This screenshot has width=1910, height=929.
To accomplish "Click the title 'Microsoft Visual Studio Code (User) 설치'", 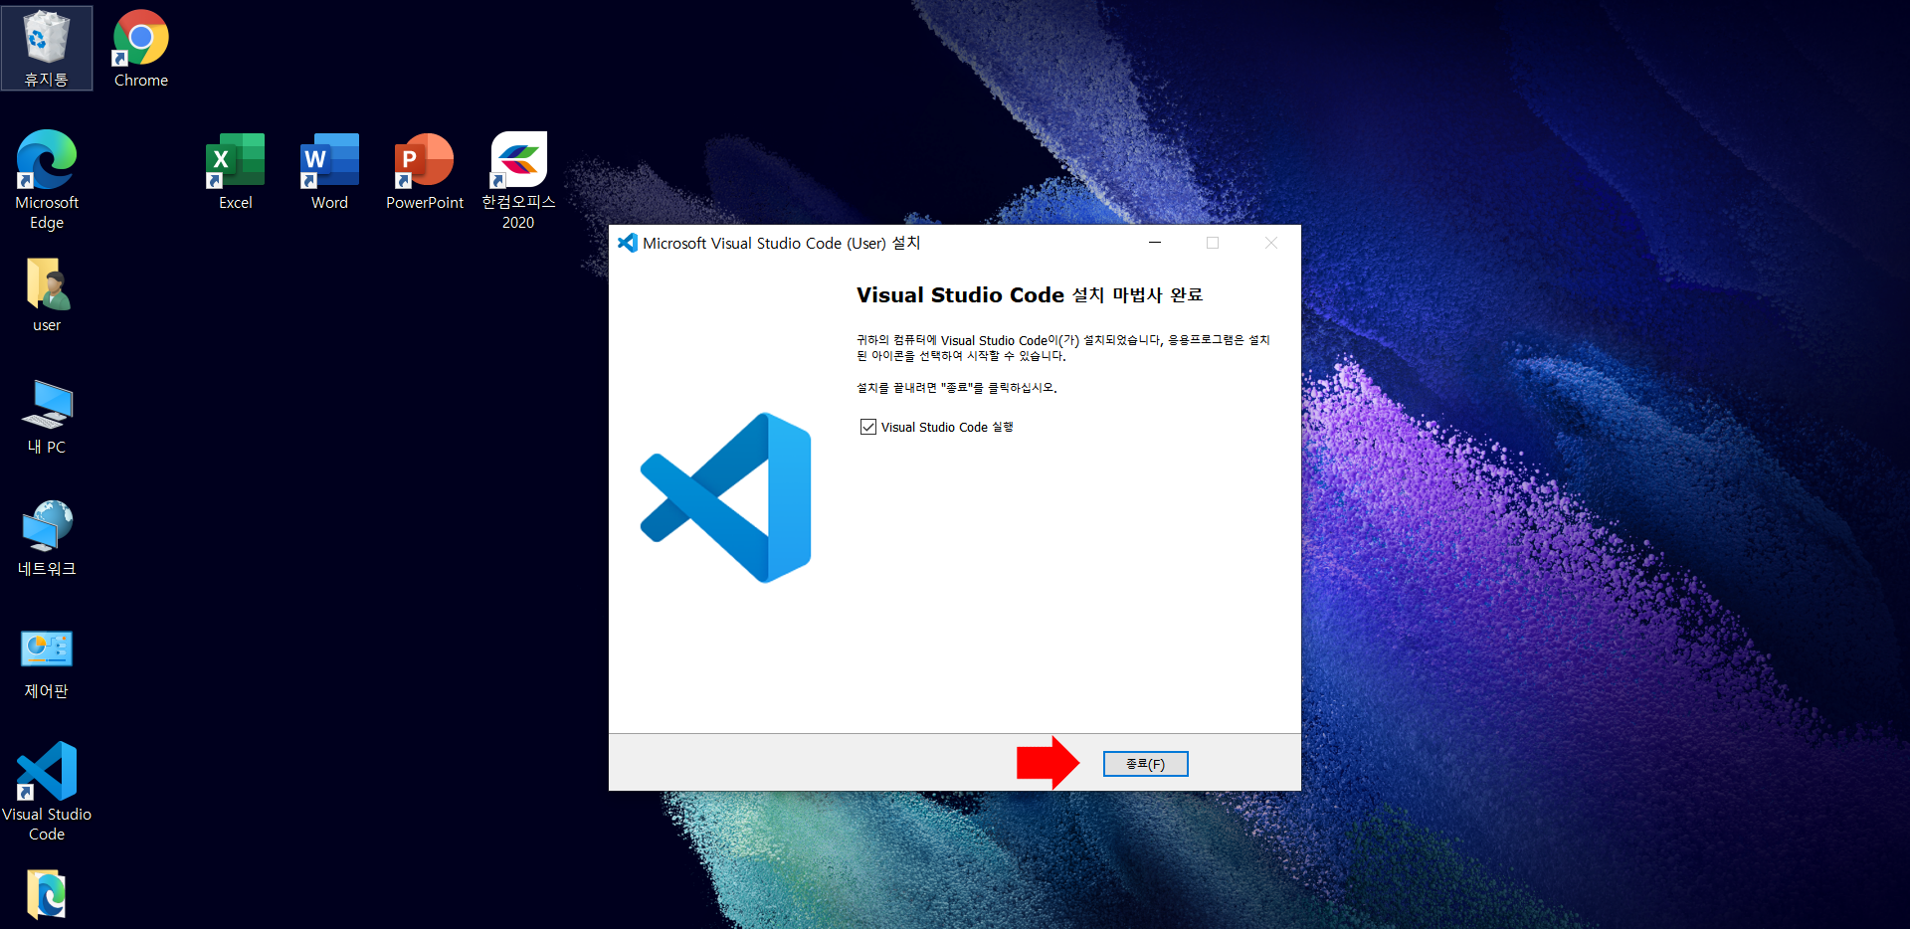I will click(x=781, y=243).
